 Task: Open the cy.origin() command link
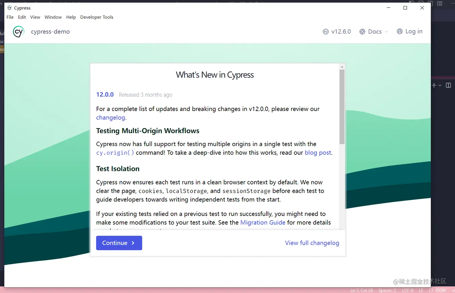[115, 153]
